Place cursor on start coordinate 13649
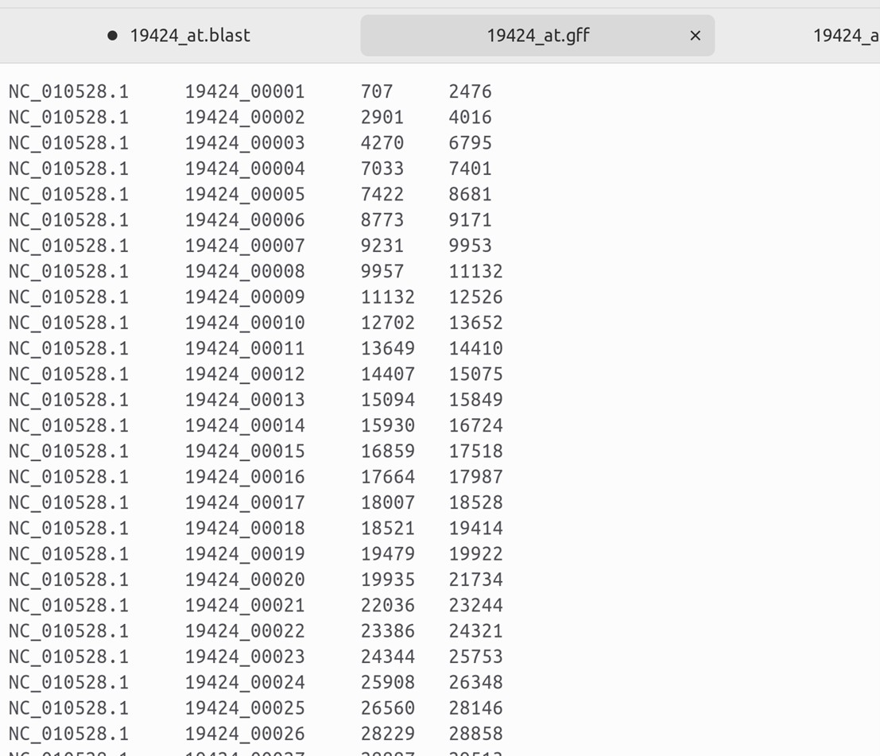 click(x=387, y=348)
